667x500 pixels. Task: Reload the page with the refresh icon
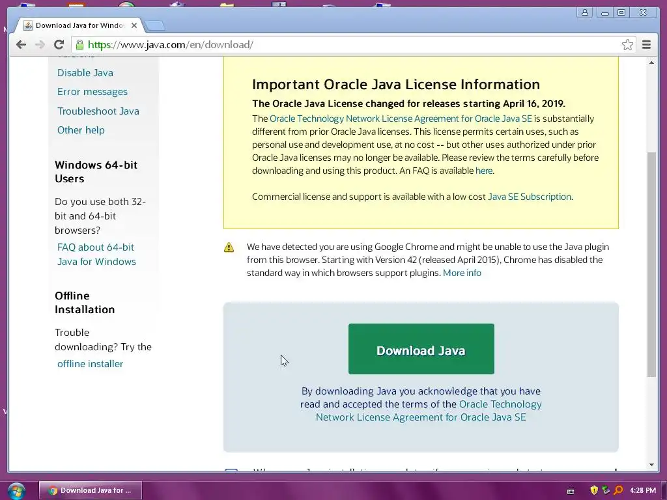pyautogui.click(x=59, y=45)
